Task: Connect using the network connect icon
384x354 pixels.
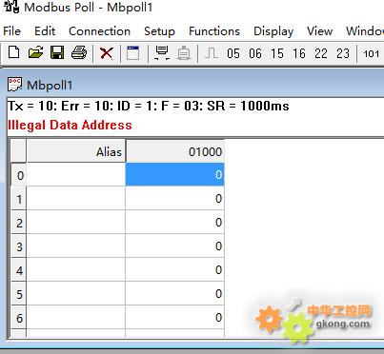Action: [x=162, y=53]
